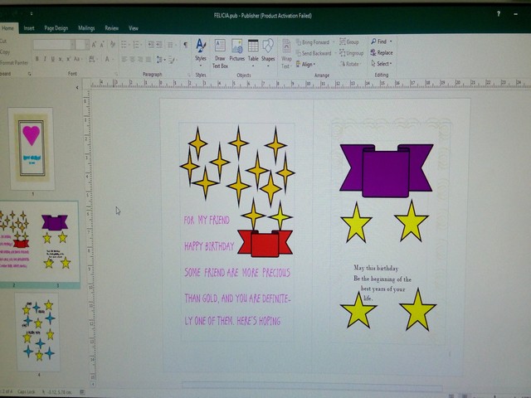Insert Pictures from the ribbon
Image resolution: width=531 pixels, height=398 pixels.
pyautogui.click(x=237, y=50)
